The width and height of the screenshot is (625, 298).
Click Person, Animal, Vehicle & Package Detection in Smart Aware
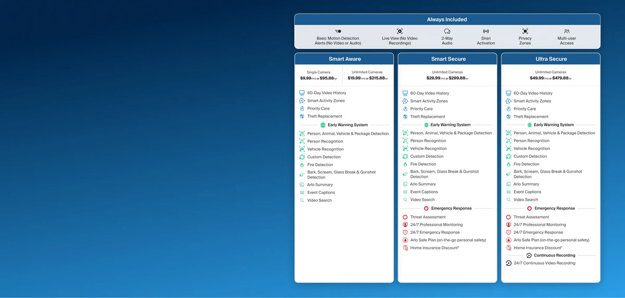[348, 134]
